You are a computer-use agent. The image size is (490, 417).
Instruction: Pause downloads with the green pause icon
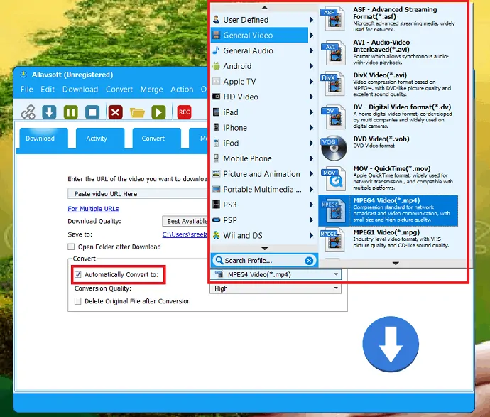coord(71,112)
